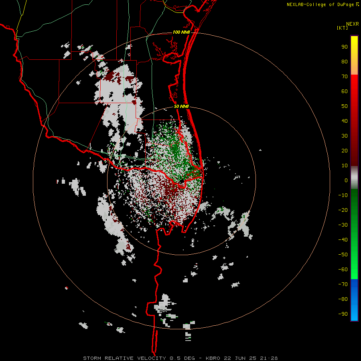Click the '50 NMI' range ring label
The height and width of the screenshot is (361, 361).
point(181,106)
